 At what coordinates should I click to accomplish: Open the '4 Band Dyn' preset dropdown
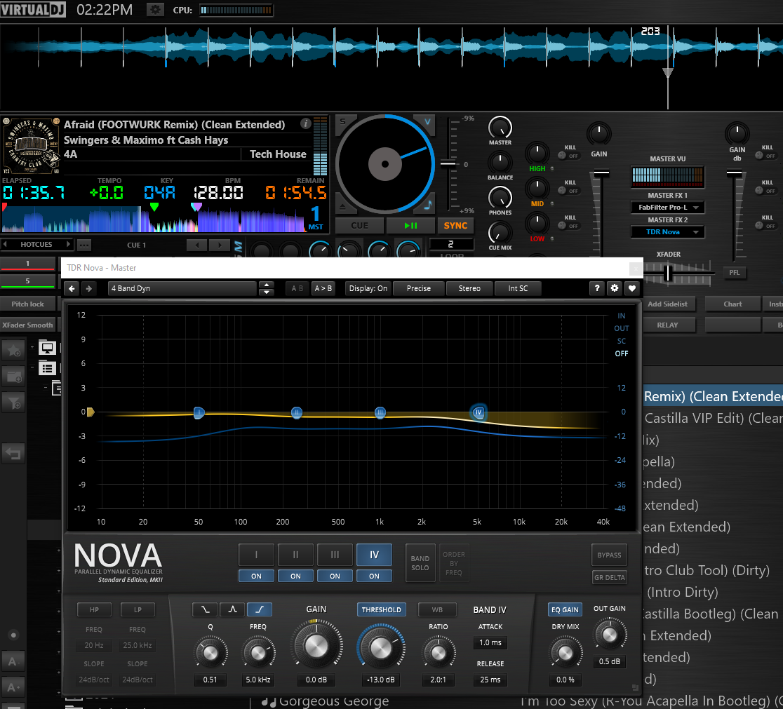pyautogui.click(x=182, y=289)
